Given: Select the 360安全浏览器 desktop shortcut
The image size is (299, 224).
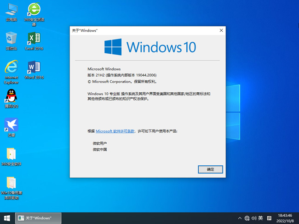Looking at the screenshot, I should (34, 14).
